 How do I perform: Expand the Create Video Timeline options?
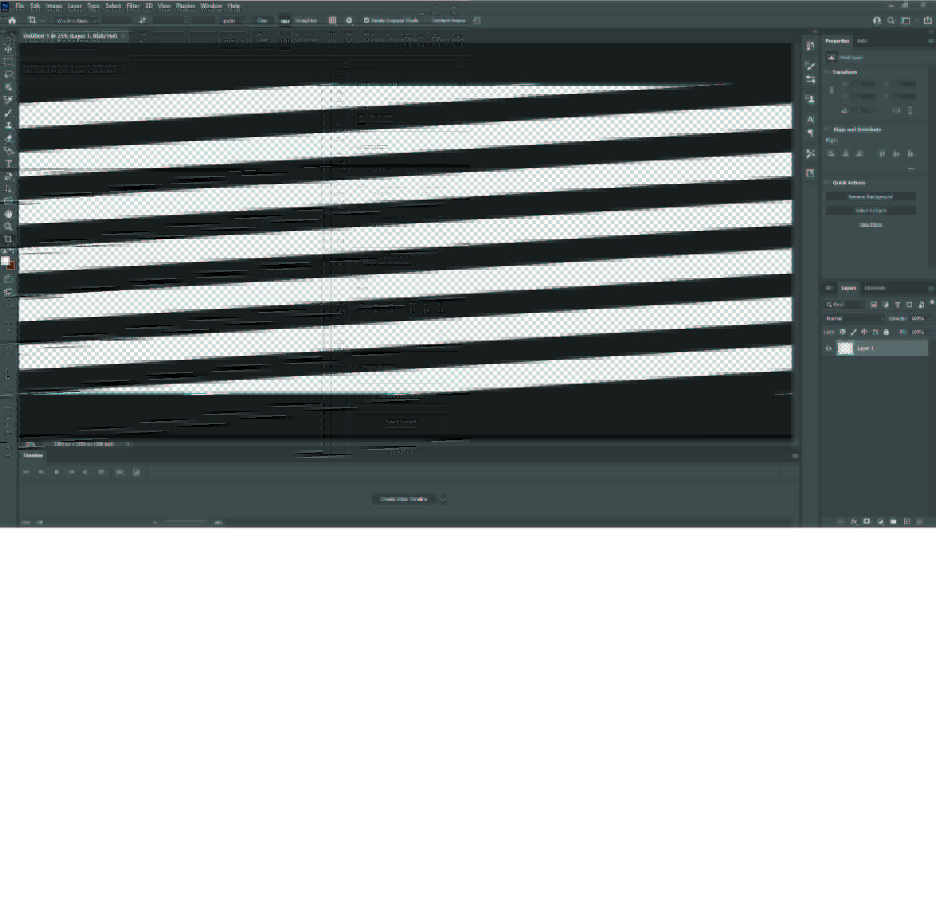click(x=443, y=499)
